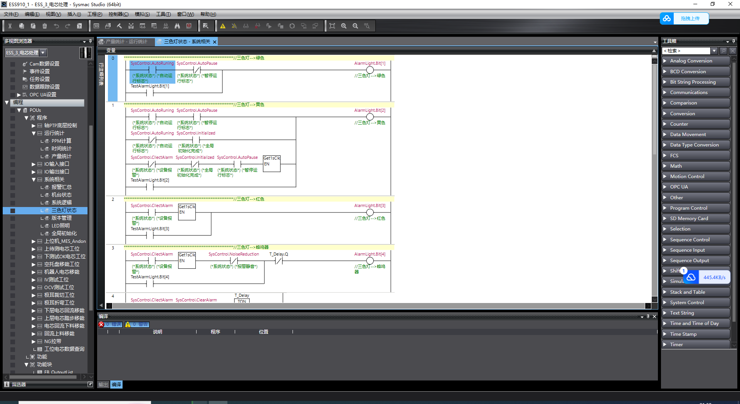Click the cloud upload icon at top right
The image size is (740, 404).
coord(667,19)
